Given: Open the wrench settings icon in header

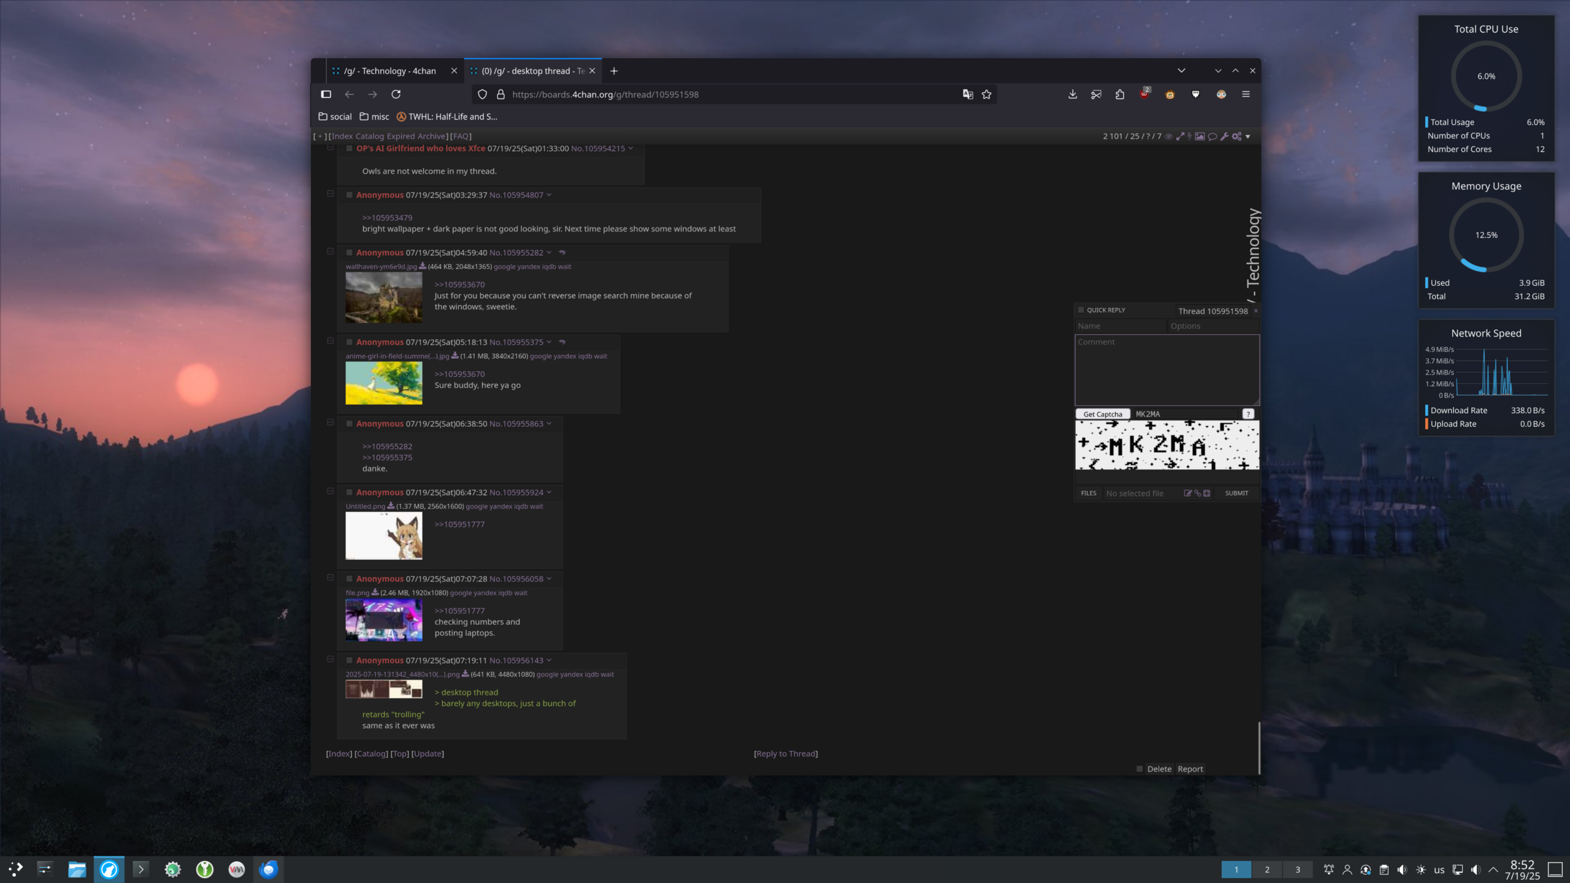Looking at the screenshot, I should point(1224,136).
